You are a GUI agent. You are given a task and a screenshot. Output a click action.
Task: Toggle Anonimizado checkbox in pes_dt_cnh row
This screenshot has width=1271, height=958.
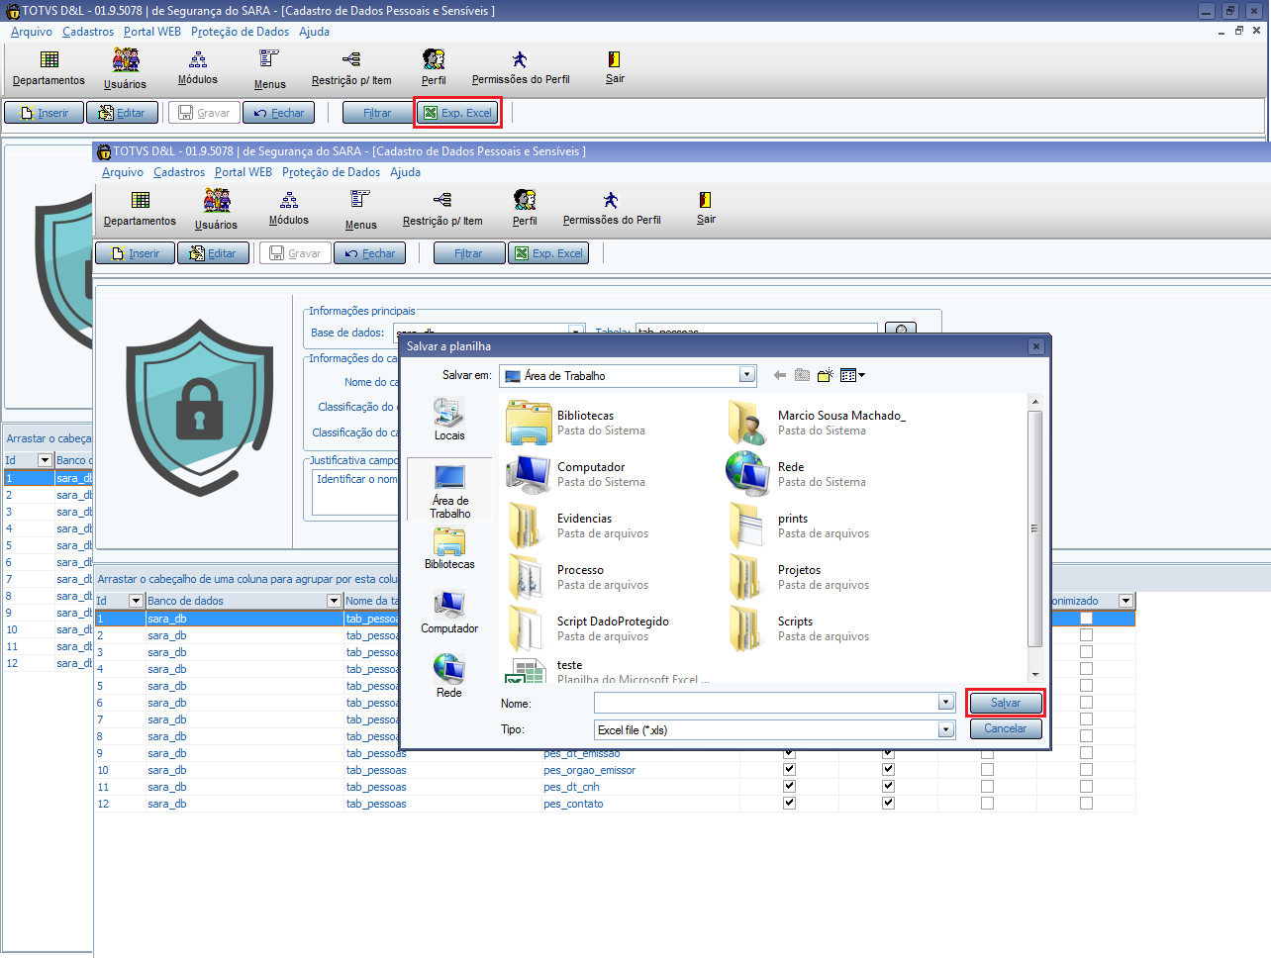(x=1086, y=787)
